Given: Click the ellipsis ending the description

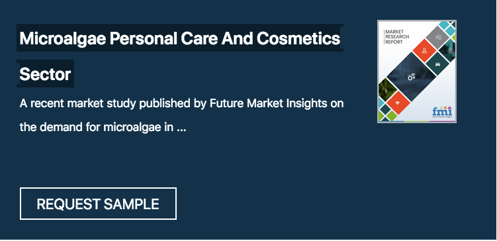Looking at the screenshot, I should coord(181,130).
